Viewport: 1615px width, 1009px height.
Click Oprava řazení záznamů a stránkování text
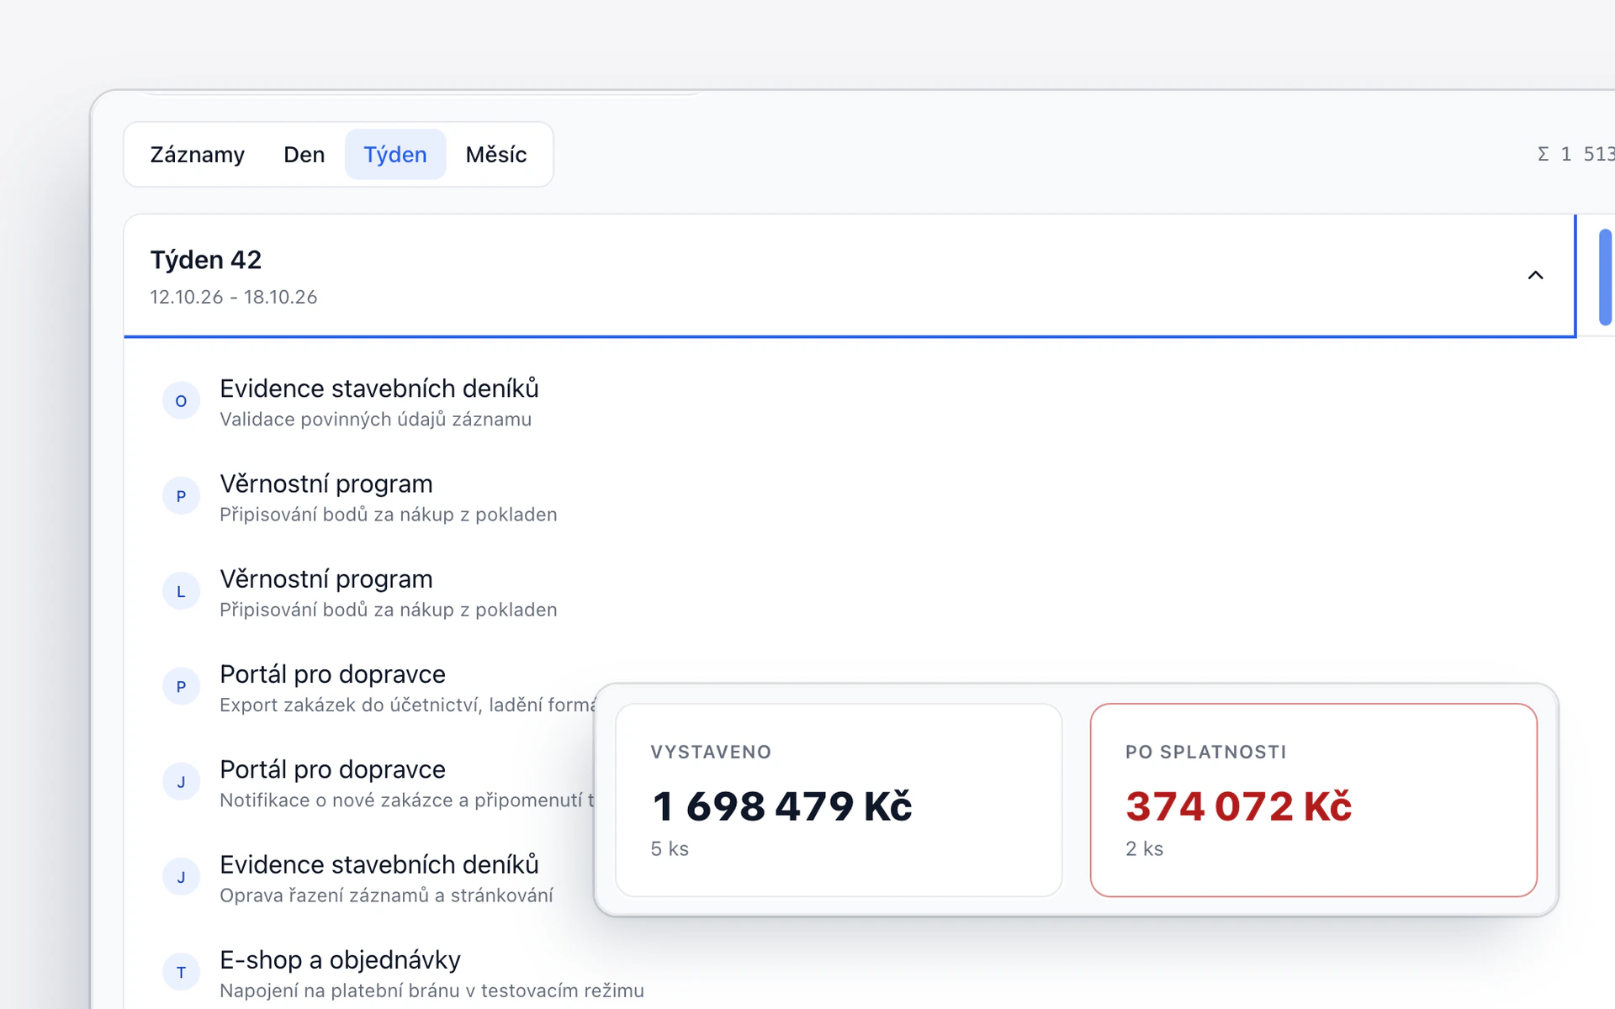tap(386, 895)
